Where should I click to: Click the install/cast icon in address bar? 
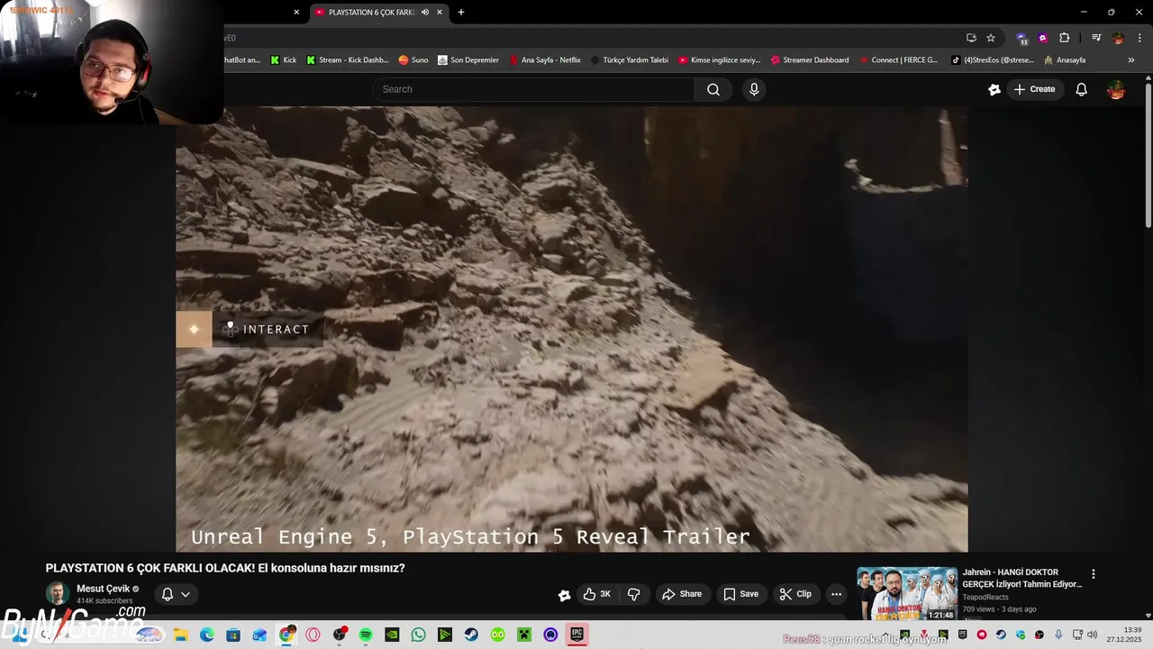pos(971,38)
